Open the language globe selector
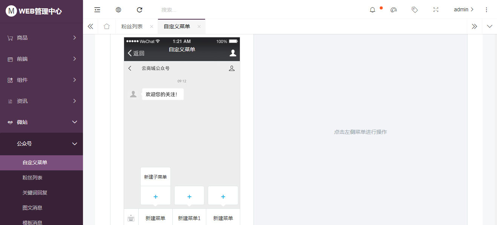The width and height of the screenshot is (497, 225). point(118,10)
